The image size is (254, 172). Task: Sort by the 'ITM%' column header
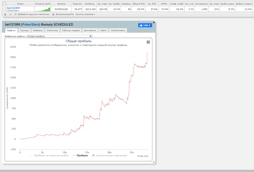coord(164,4)
